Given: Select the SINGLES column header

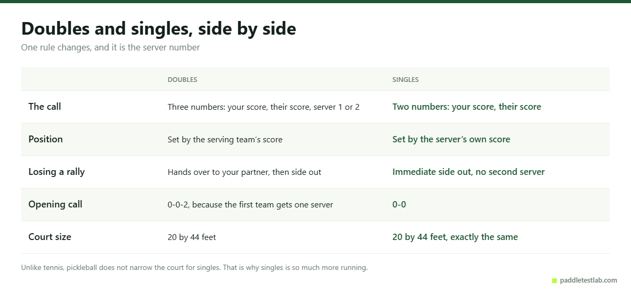Looking at the screenshot, I should tap(405, 80).
